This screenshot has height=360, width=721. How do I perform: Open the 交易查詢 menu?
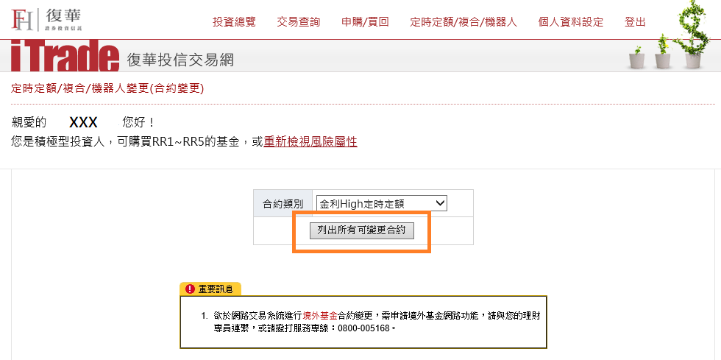pyautogui.click(x=299, y=21)
